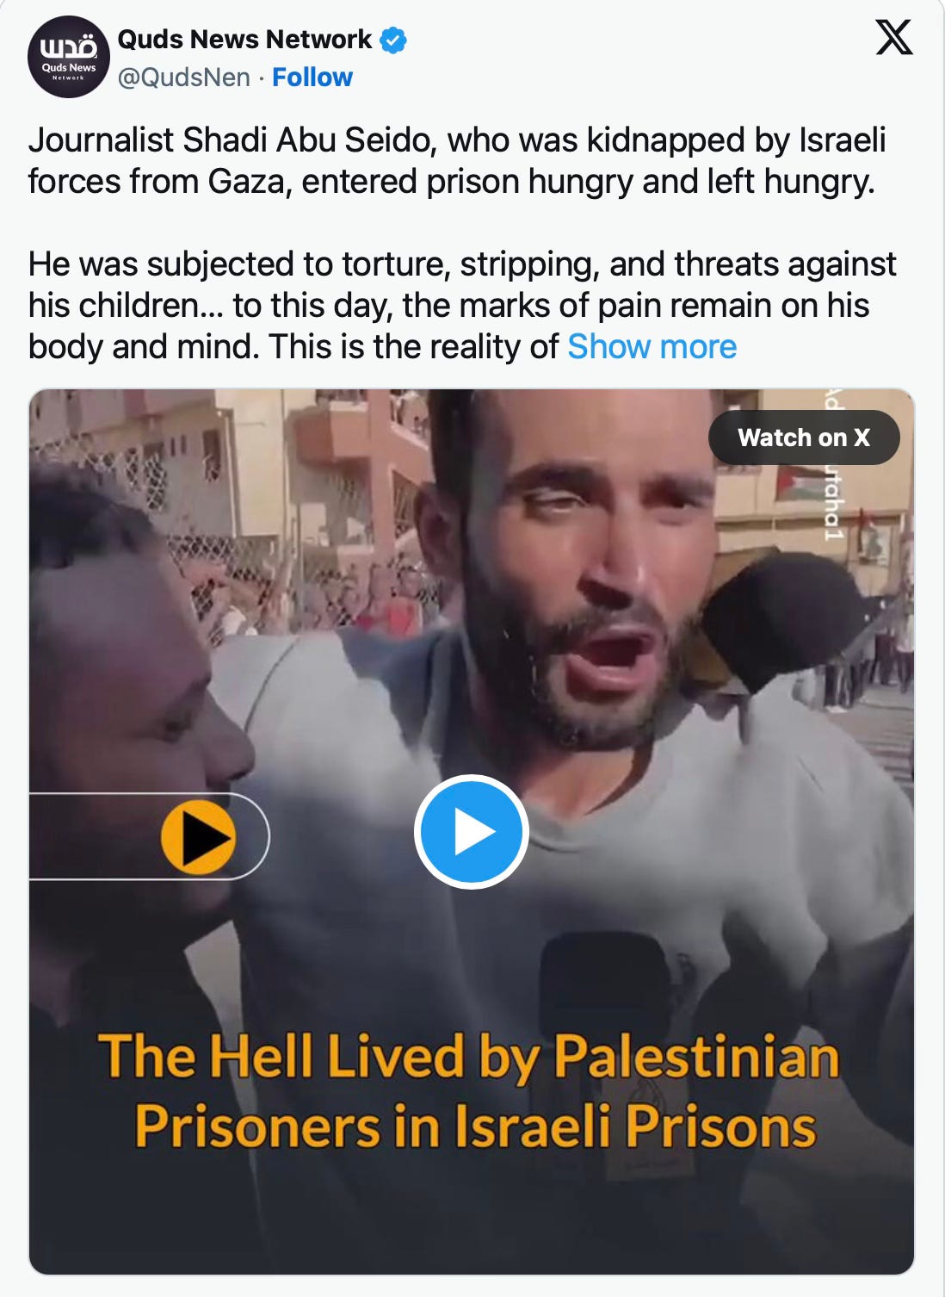Viewport: 945px width, 1297px height.
Task: Click the blue verified badge
Action: pos(393,40)
